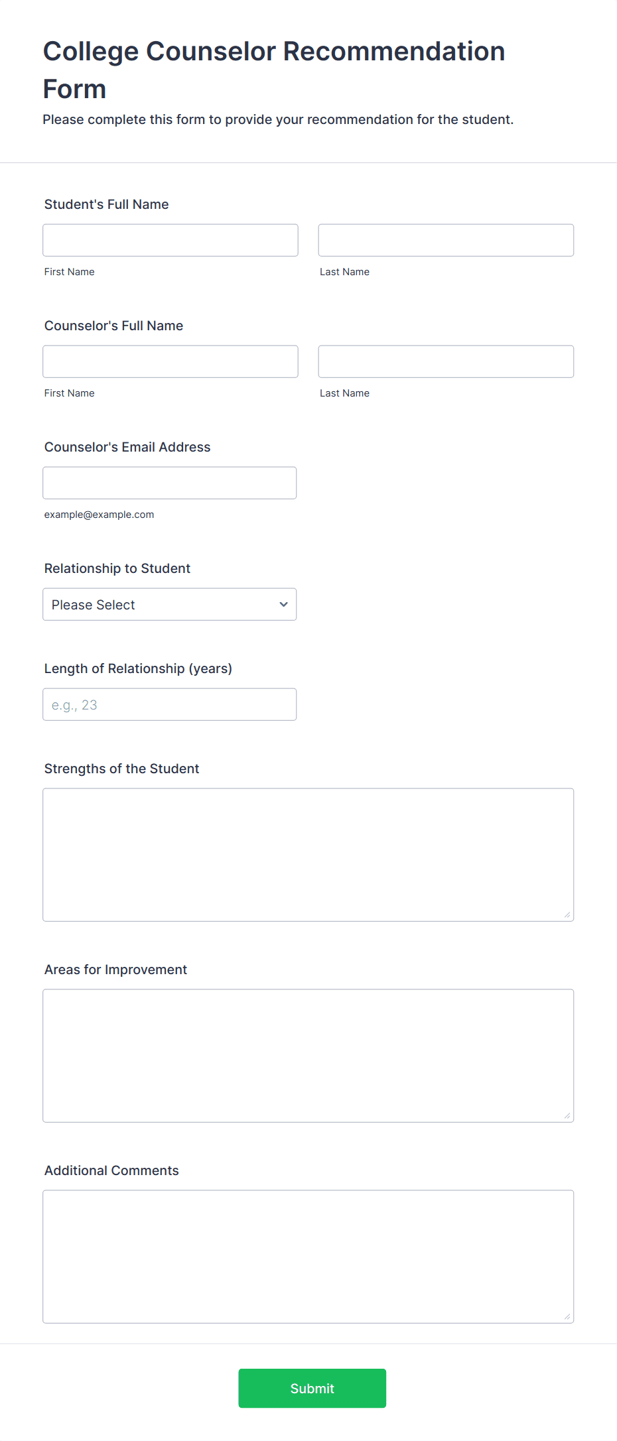The height and width of the screenshot is (1441, 617).
Task: Click the Length of Relationship years field
Action: [170, 704]
